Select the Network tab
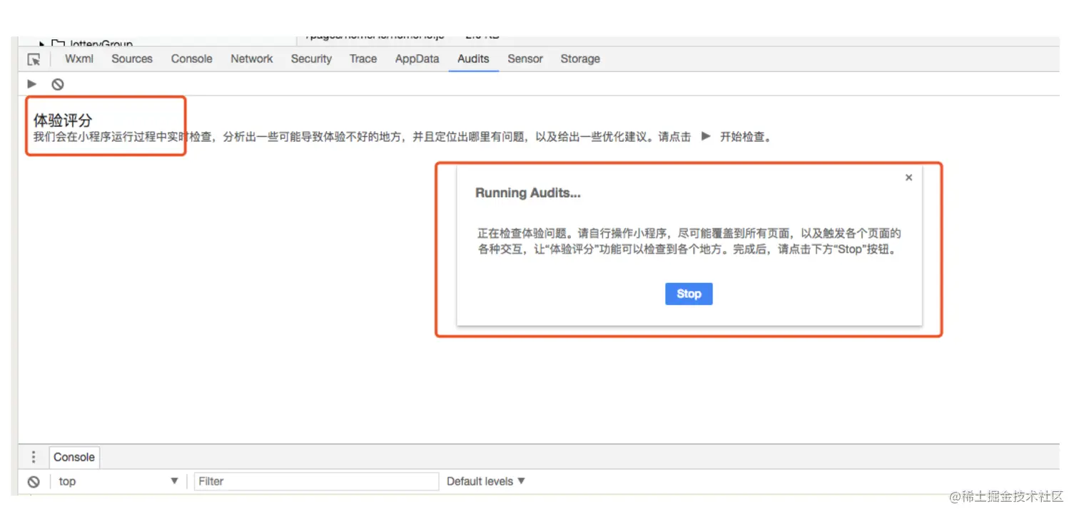Viewport: 1079px width, 519px height. tap(252, 59)
